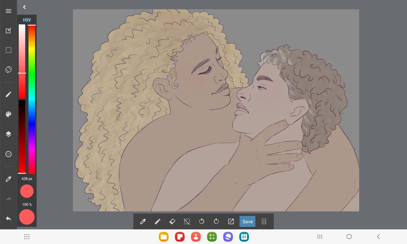
Task: Click the dotted circle grid icon in sidebar
Action: tap(8, 154)
